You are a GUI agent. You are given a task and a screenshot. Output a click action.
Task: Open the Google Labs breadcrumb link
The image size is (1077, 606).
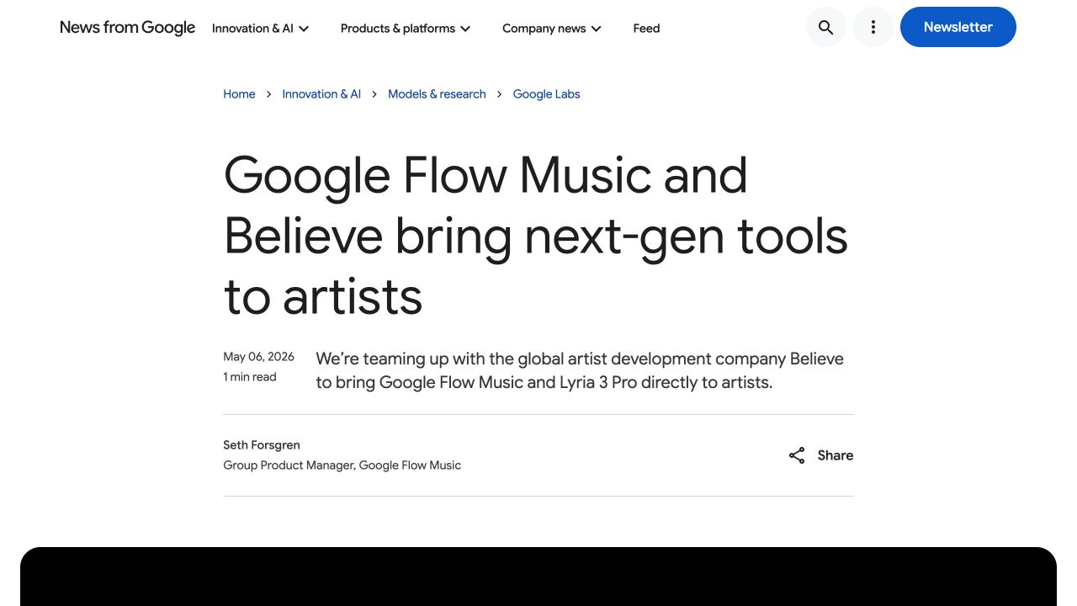click(x=547, y=94)
